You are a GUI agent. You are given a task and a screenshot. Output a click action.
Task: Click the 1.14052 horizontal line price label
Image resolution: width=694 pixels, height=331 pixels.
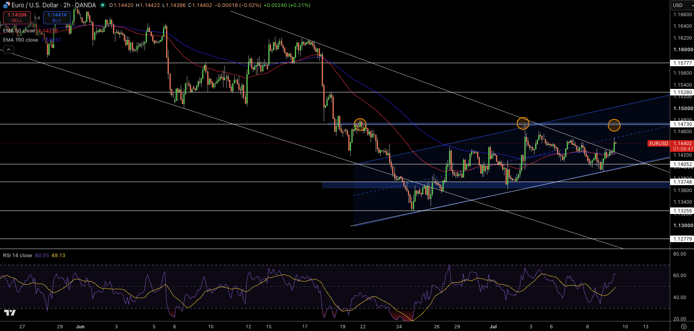[682, 164]
